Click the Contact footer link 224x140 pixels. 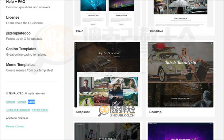pos(22,102)
